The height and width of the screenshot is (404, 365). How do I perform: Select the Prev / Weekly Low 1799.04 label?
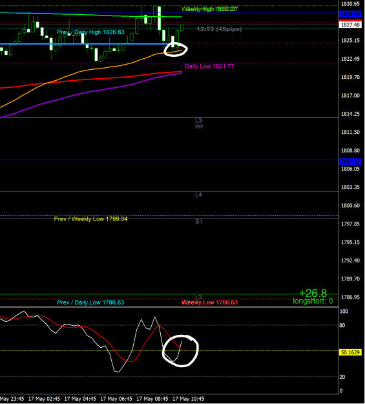tap(90, 219)
